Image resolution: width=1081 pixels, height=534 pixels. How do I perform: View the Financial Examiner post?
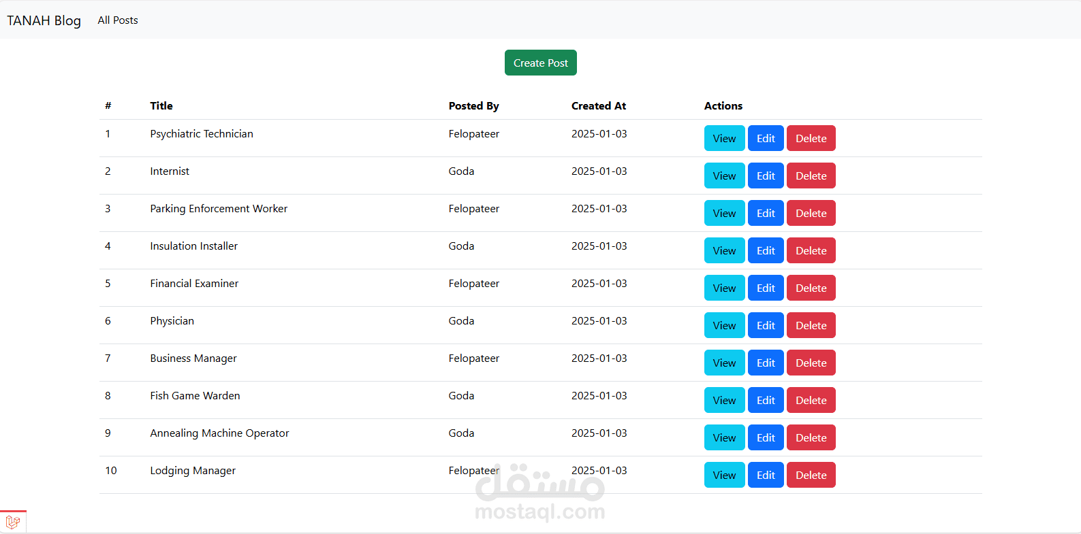click(724, 288)
